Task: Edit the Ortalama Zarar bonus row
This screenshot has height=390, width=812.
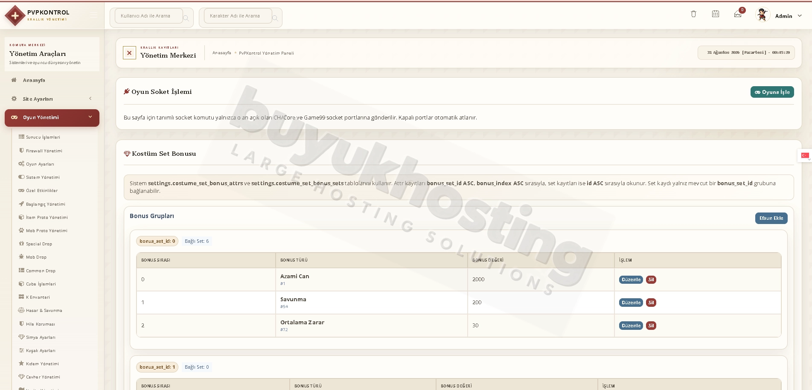Action: coord(631,326)
